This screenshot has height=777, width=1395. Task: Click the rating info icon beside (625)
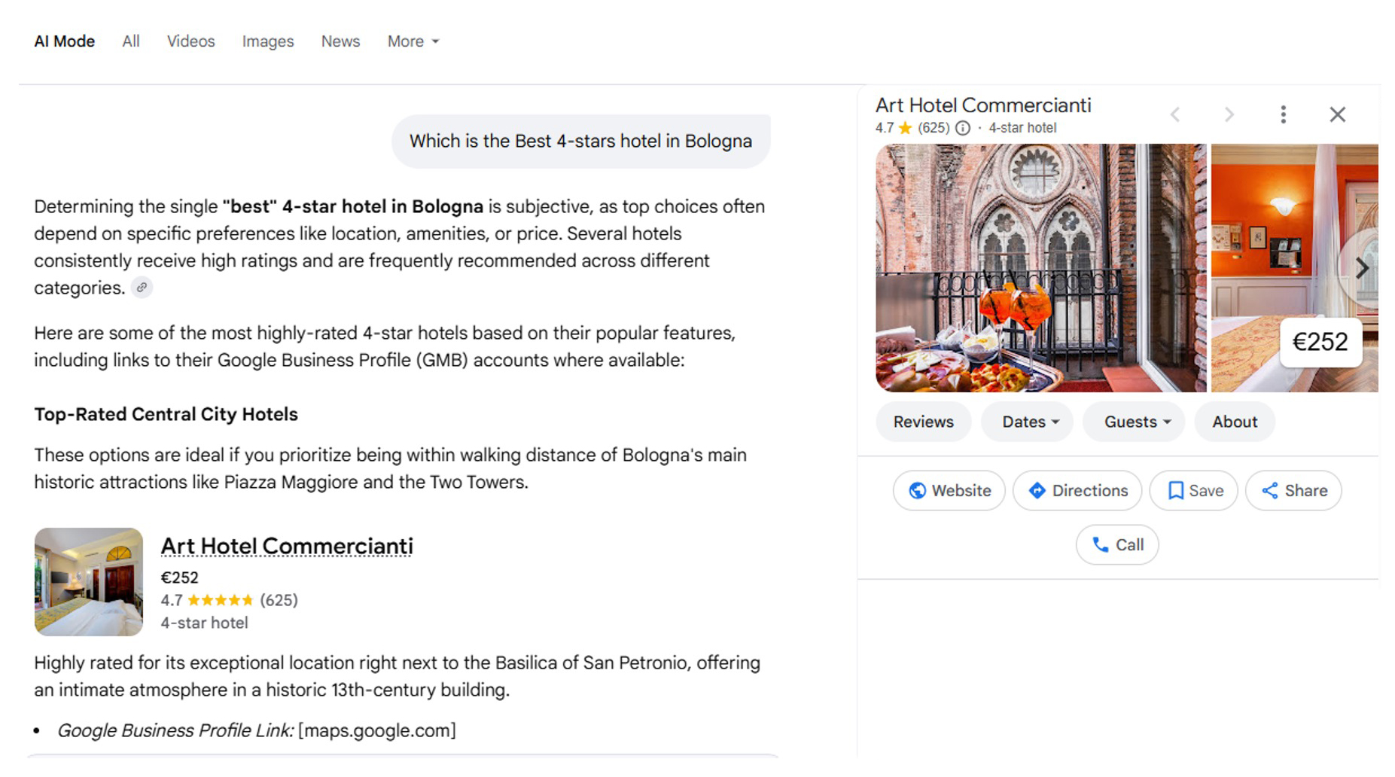(962, 128)
